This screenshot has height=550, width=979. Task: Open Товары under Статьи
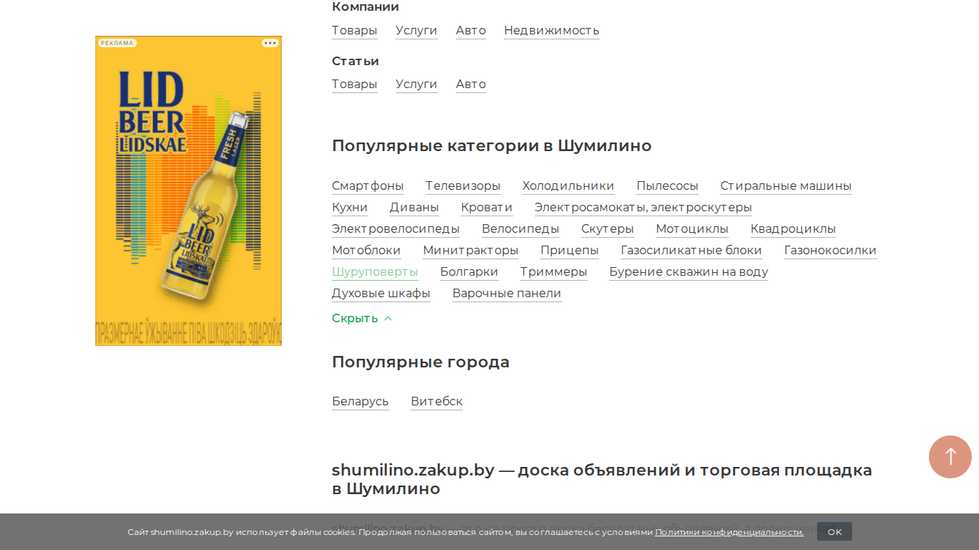click(355, 84)
